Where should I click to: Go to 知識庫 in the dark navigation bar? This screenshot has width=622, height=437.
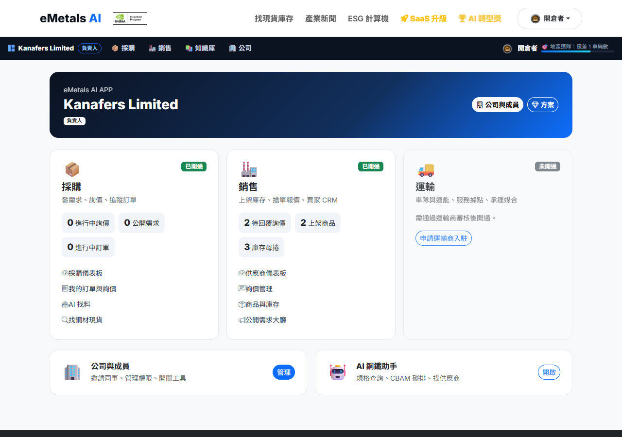tap(200, 48)
